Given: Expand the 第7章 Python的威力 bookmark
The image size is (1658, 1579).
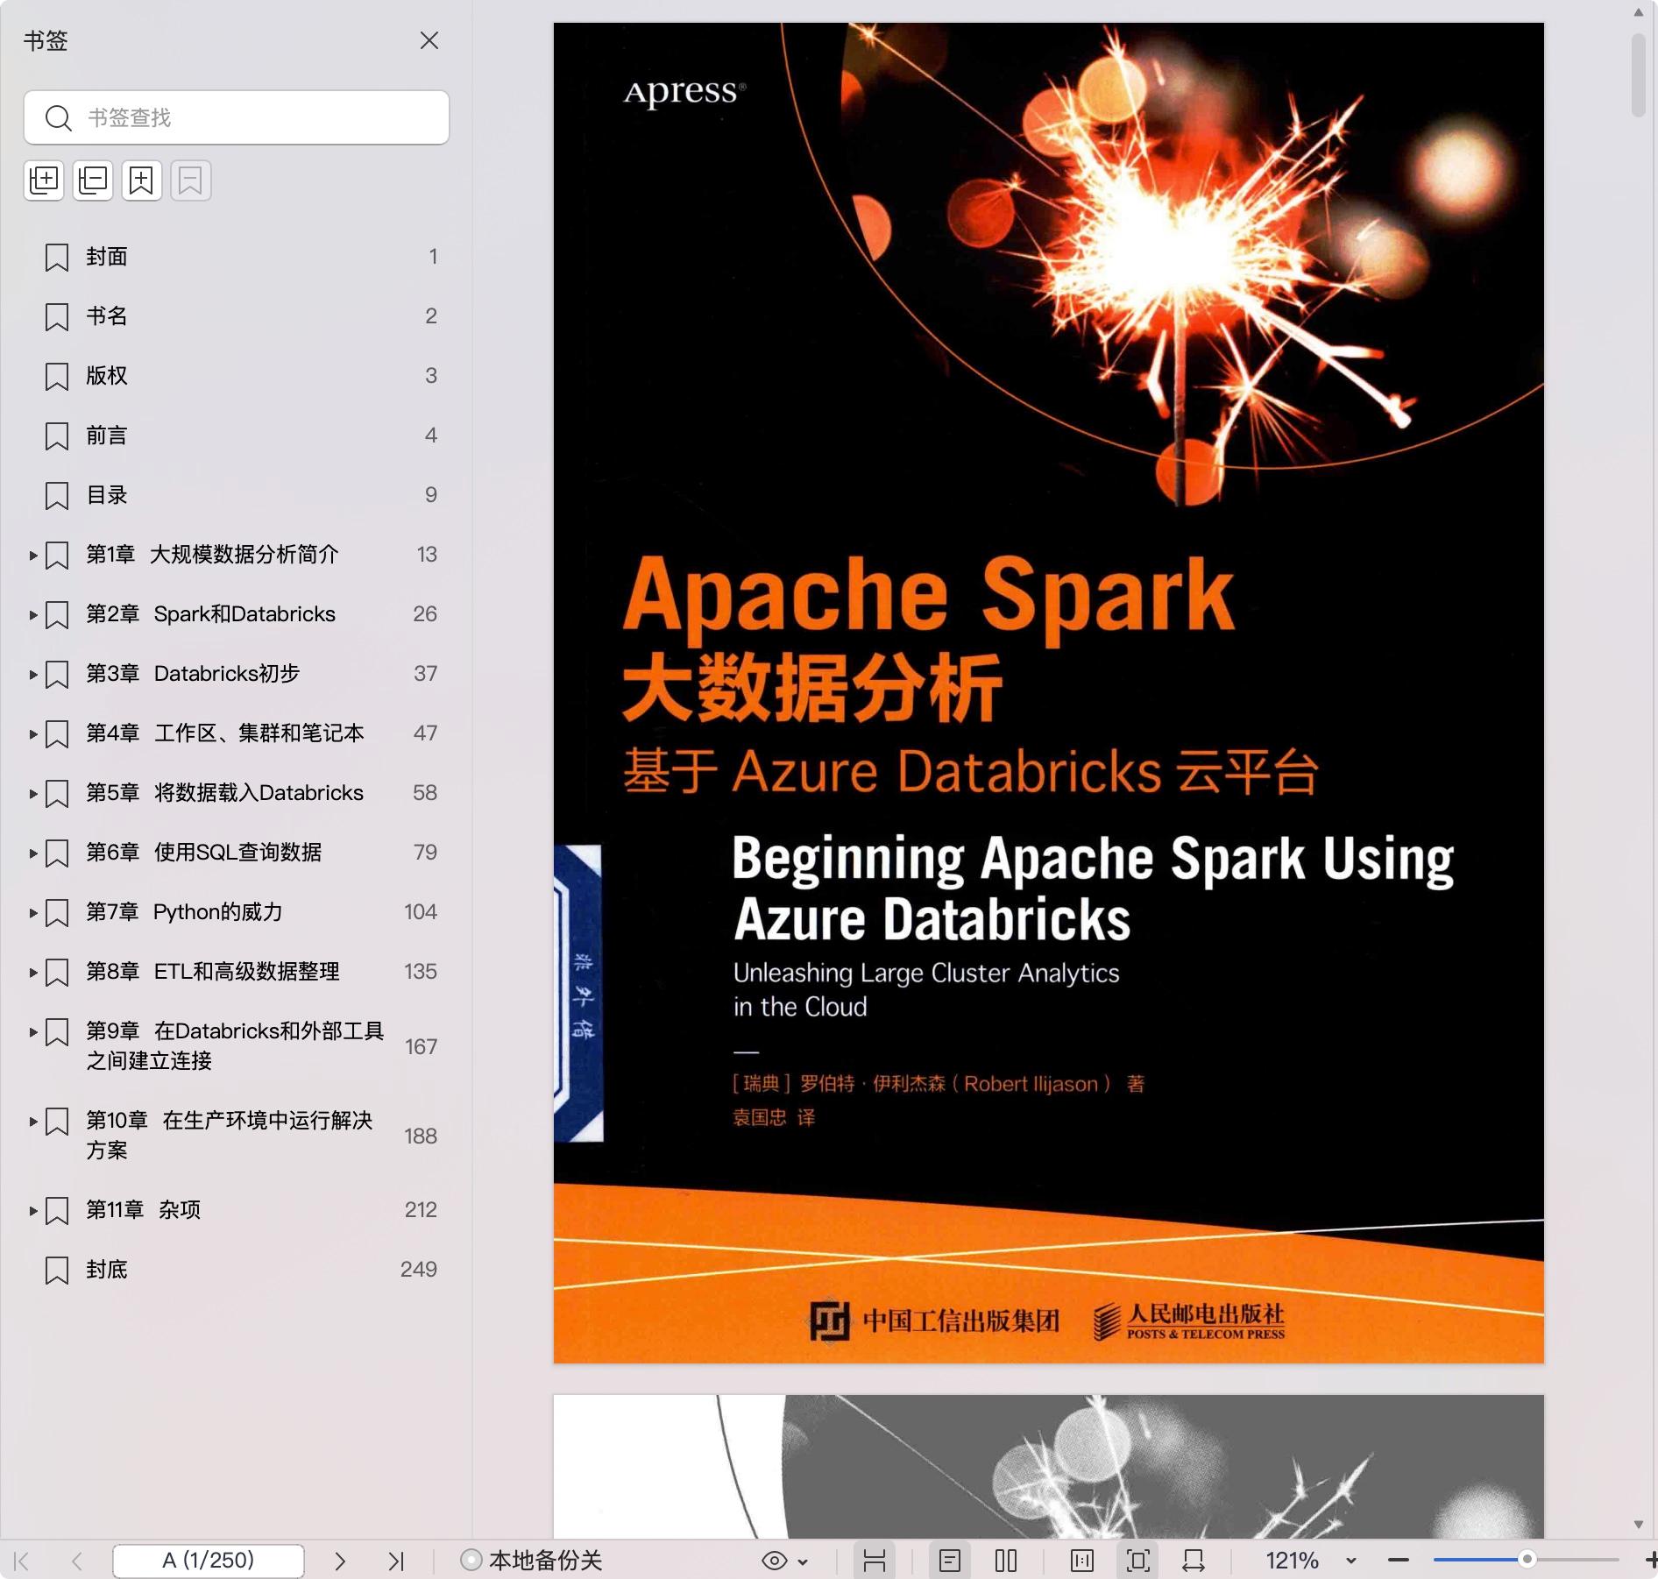Looking at the screenshot, I should point(33,913).
